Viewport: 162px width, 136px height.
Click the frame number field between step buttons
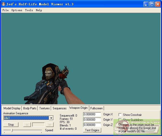(38, 125)
